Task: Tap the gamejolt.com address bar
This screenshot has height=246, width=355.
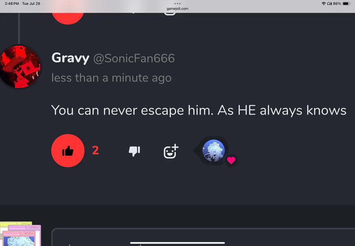Action: coord(177,9)
